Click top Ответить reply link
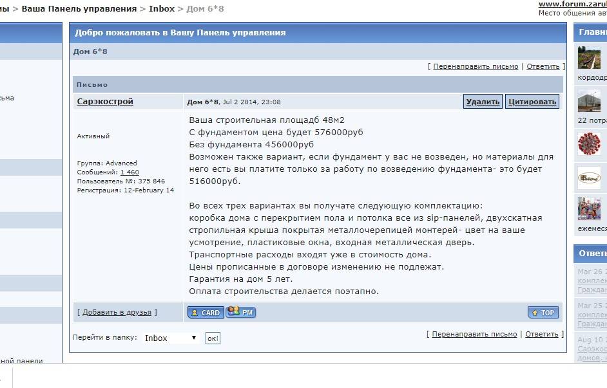Viewport: 607px width, 388px height. click(x=543, y=66)
